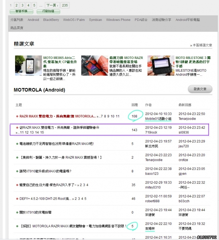The width and height of the screenshot is (219, 240).
Task: Open author baoo123 profile
Action: [152, 174]
